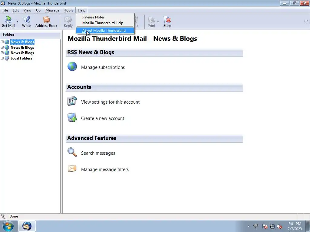Click the magnifying glass search icon
The image size is (310, 232).
click(72, 152)
